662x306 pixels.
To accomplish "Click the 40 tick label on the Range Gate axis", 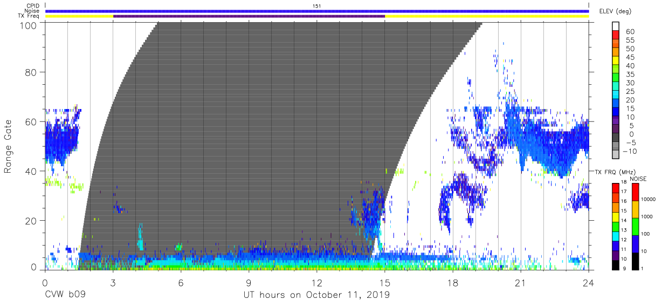I will click(x=31, y=171).
